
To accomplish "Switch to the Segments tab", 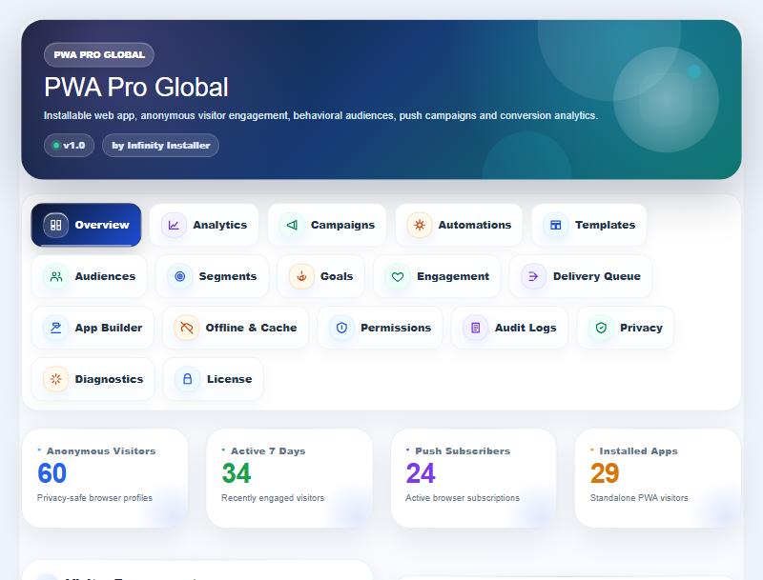I will click(212, 276).
